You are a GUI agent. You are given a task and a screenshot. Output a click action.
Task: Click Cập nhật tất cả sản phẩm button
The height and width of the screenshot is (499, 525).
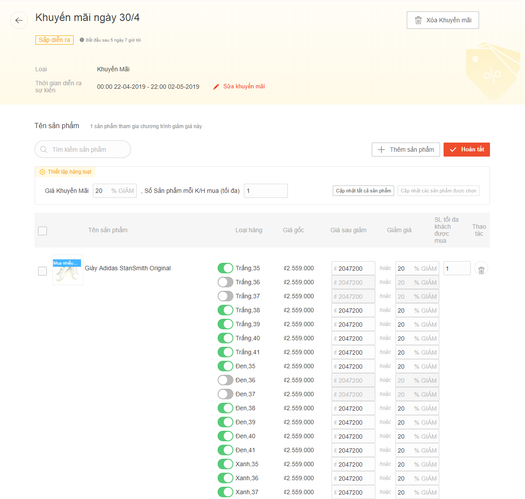tap(363, 191)
